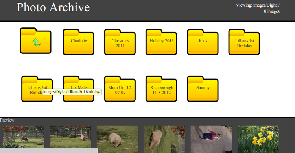Viewport: 295px width, 153px height.
Task: Click the 0 images count text
Action: pos(272,11)
